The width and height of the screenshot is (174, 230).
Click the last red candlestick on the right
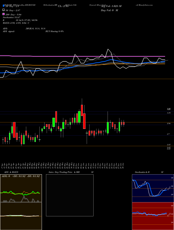pyautogui.click(x=124, y=123)
